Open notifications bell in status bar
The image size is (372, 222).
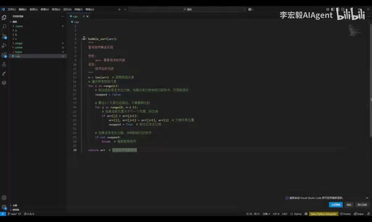point(368,214)
